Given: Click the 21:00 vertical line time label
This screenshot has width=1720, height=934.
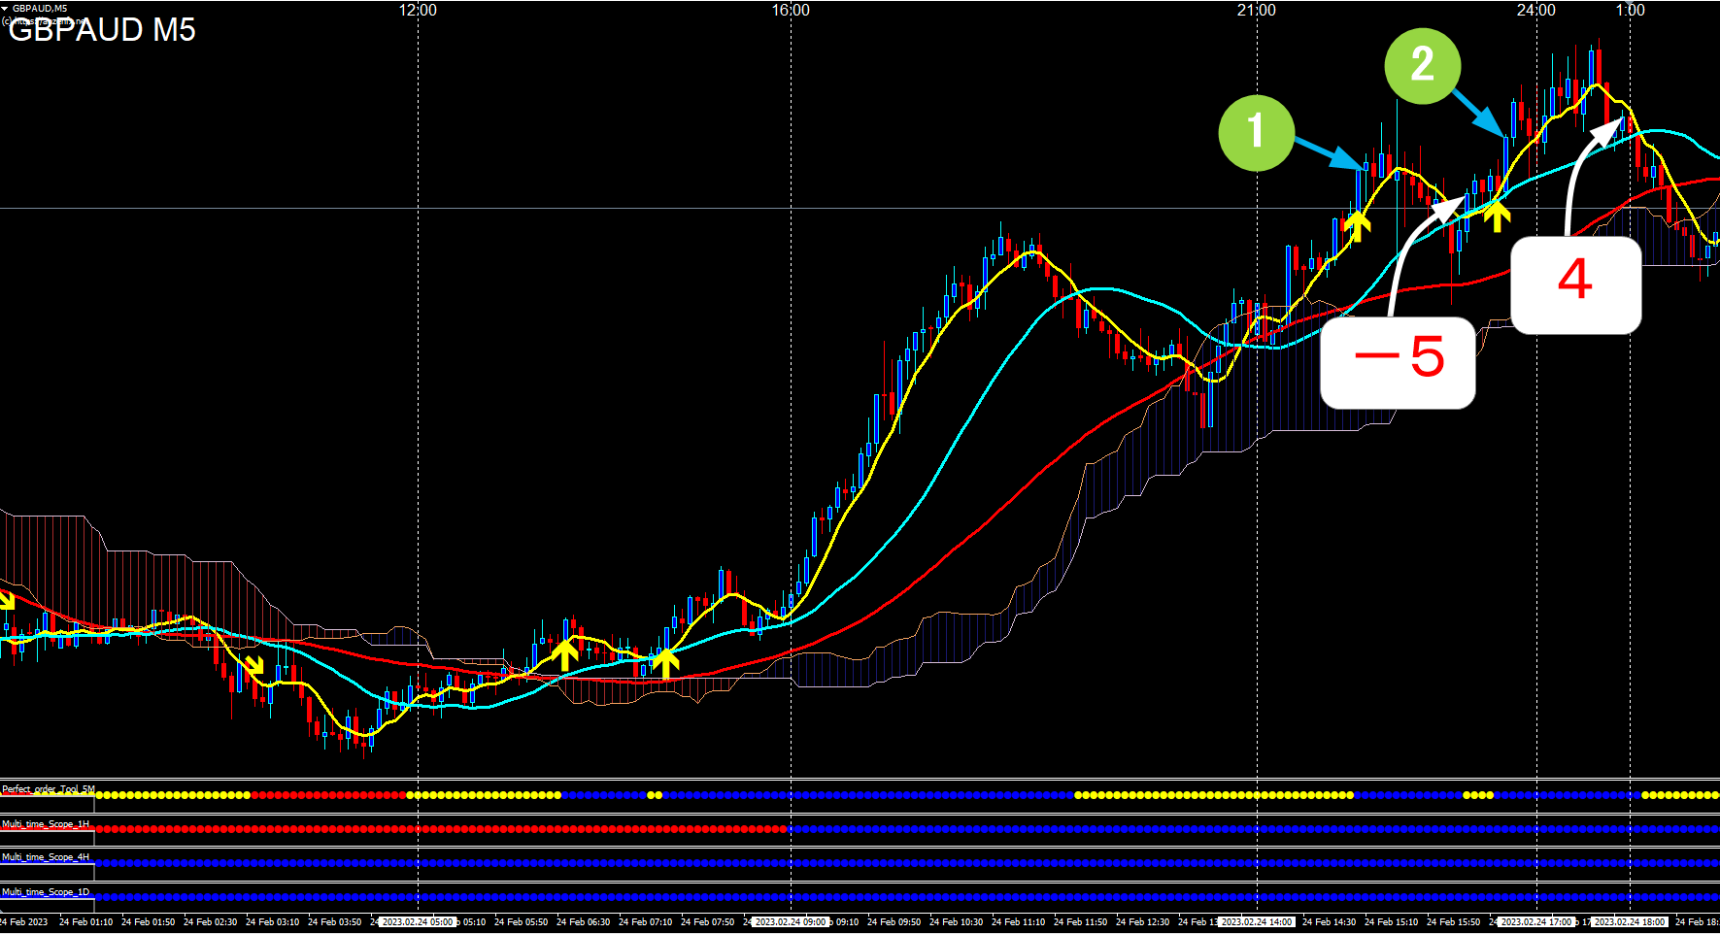Looking at the screenshot, I should [x=1257, y=10].
